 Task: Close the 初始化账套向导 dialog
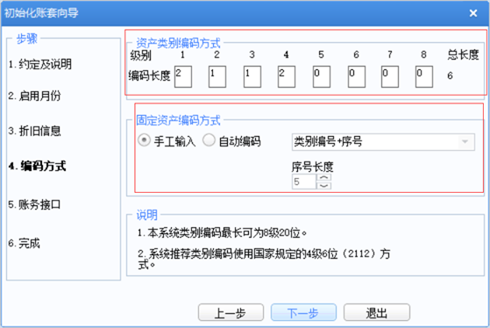tap(473, 13)
